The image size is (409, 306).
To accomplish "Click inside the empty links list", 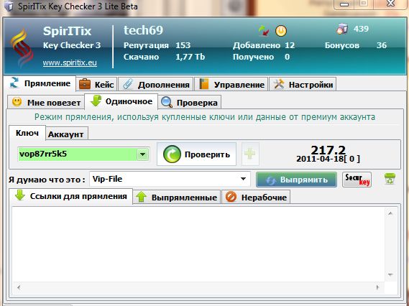I will 198,244.
